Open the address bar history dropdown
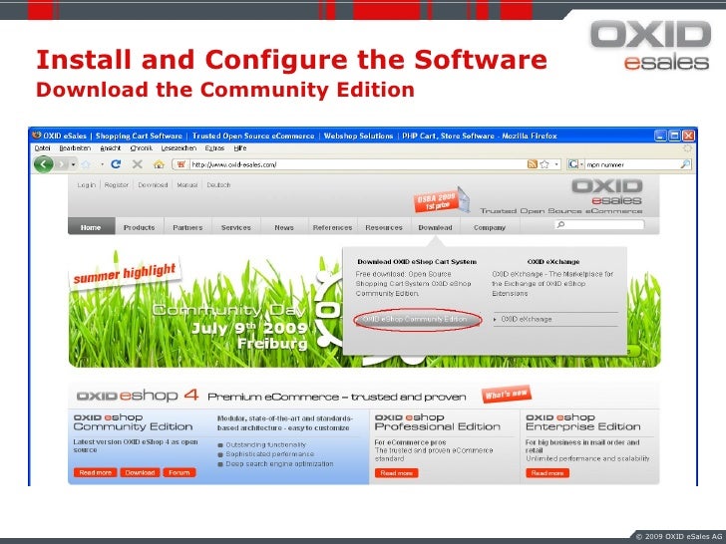Viewport: 726px width, 544px height. [556, 164]
